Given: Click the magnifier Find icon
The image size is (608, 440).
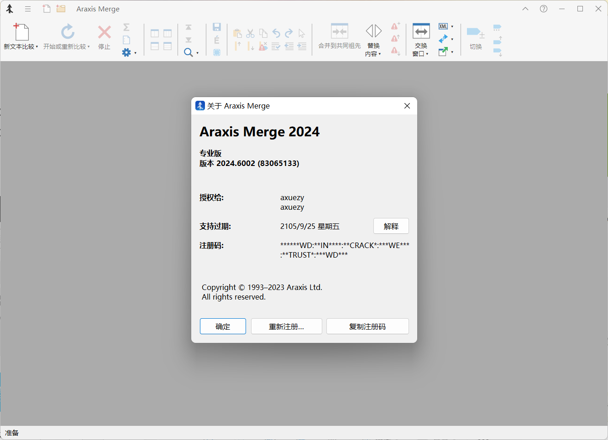Looking at the screenshot, I should 188,52.
